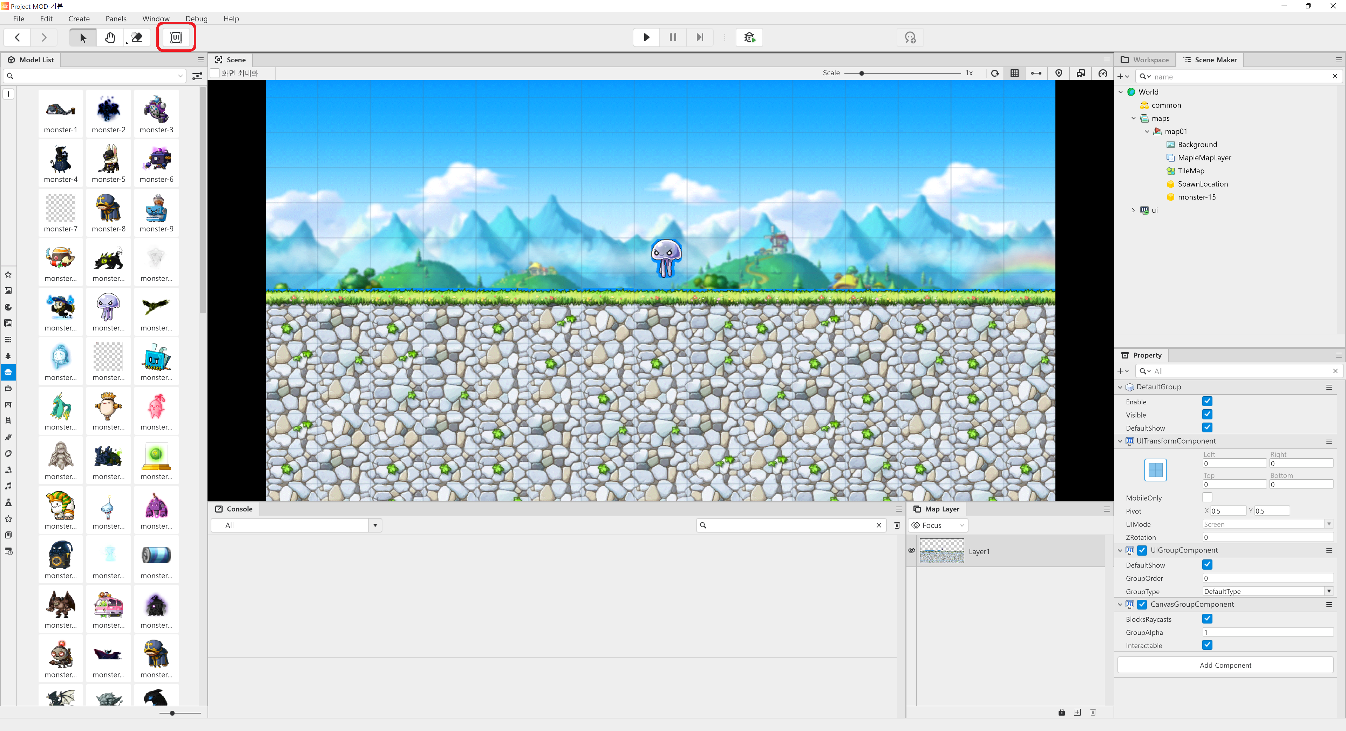
Task: Click the Add Component button
Action: [1225, 665]
